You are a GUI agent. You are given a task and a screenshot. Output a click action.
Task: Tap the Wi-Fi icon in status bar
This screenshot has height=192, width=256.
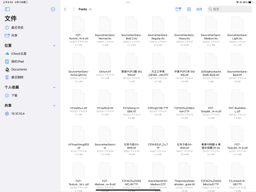click(238, 2)
